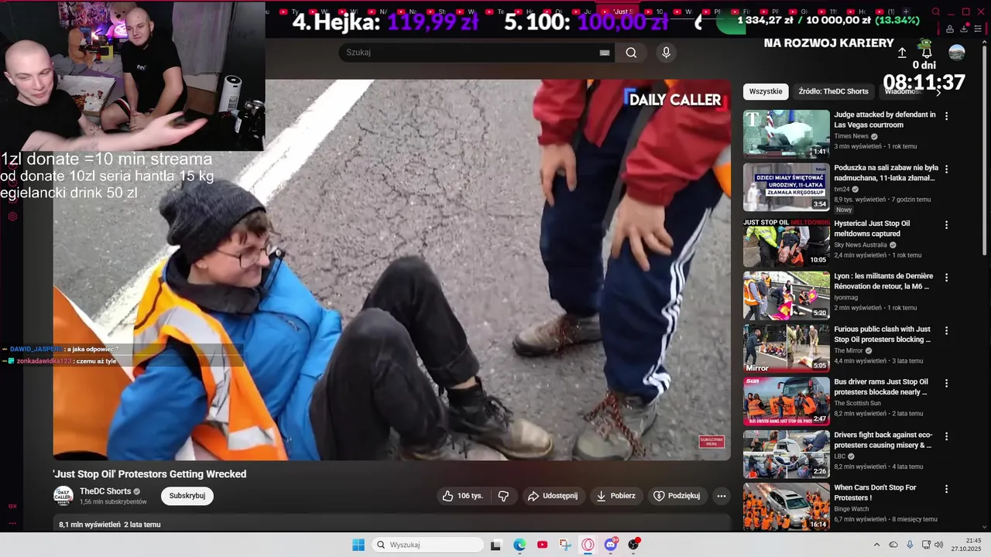The width and height of the screenshot is (991, 557).
Task: Open options for Lyon les militants video
Action: [x=946, y=278]
